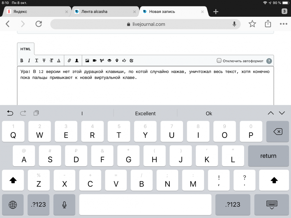Insert a link using the chain icon
The height and width of the screenshot is (218, 291).
click(69, 60)
